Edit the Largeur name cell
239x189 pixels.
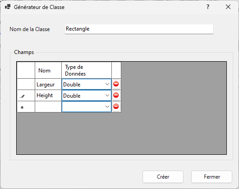pyautogui.click(x=48, y=84)
